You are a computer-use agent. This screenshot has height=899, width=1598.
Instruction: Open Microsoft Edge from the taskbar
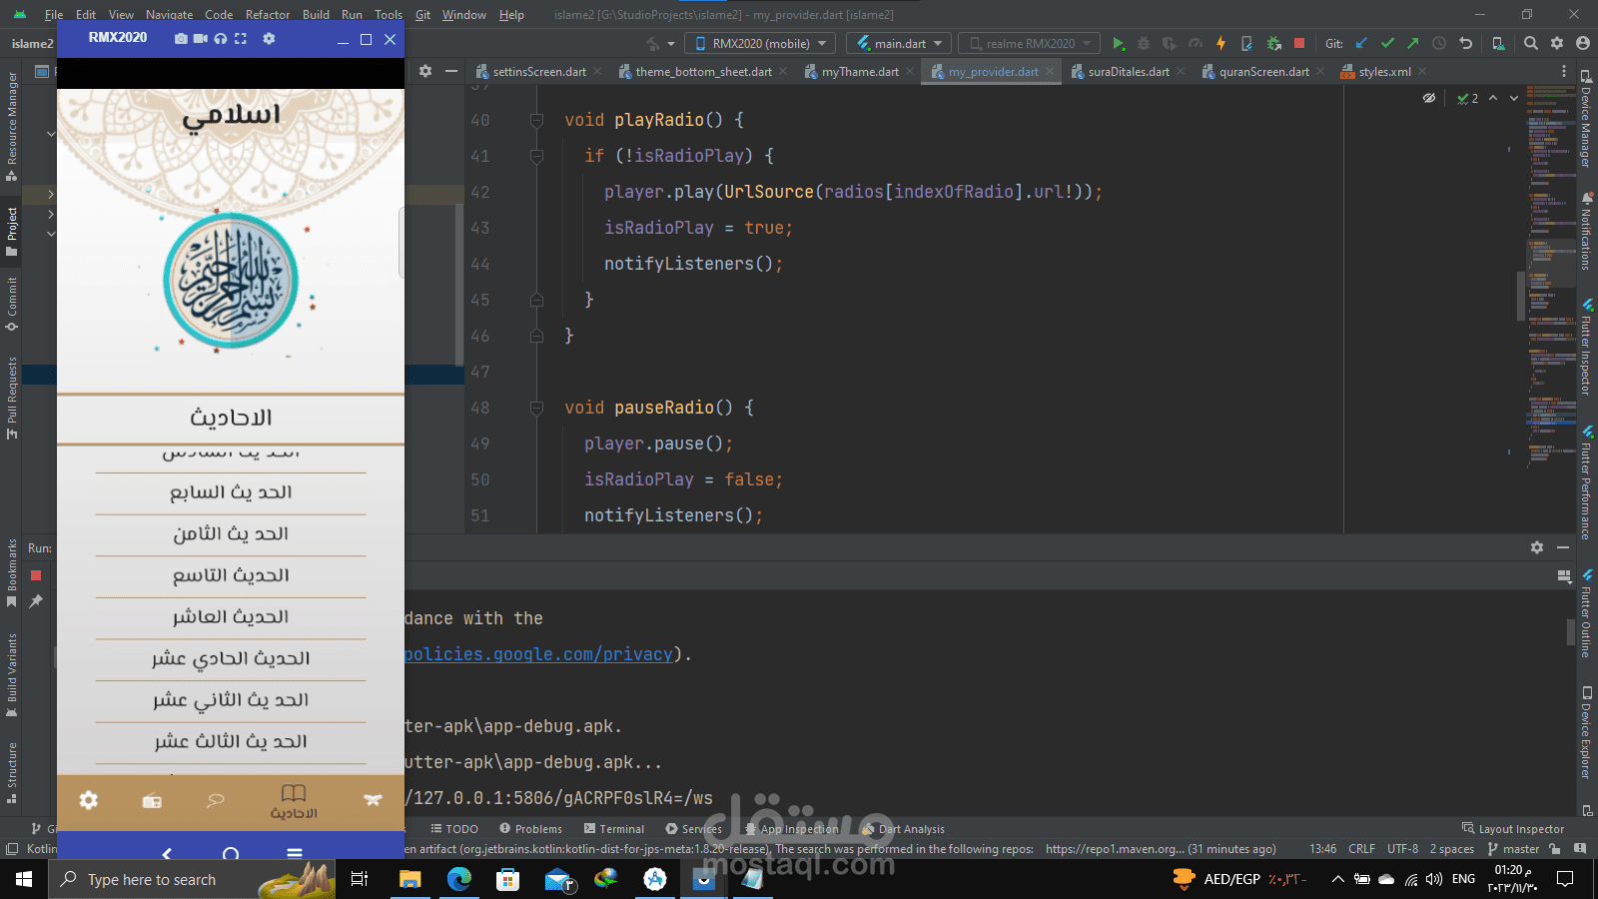click(x=458, y=879)
